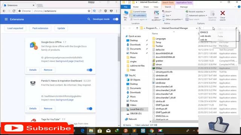
Task: Choose IDMGCE search suggestion
Action: tap(204, 32)
